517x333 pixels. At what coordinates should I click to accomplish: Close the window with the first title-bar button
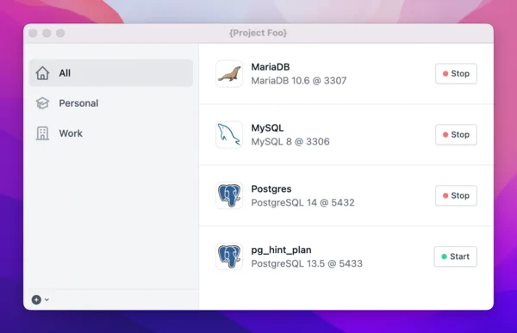[x=33, y=34]
